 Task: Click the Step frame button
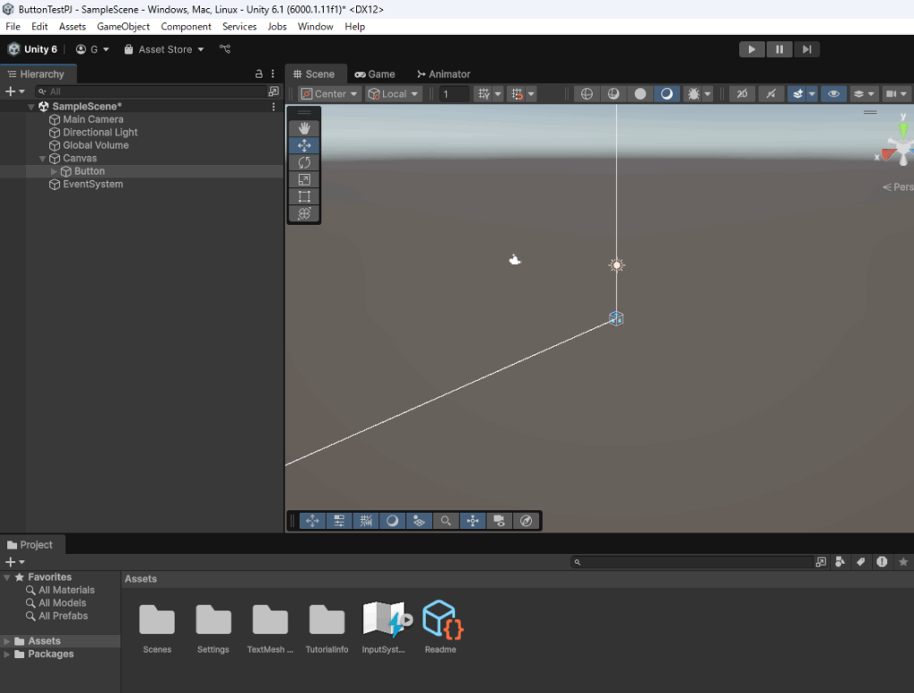click(807, 50)
